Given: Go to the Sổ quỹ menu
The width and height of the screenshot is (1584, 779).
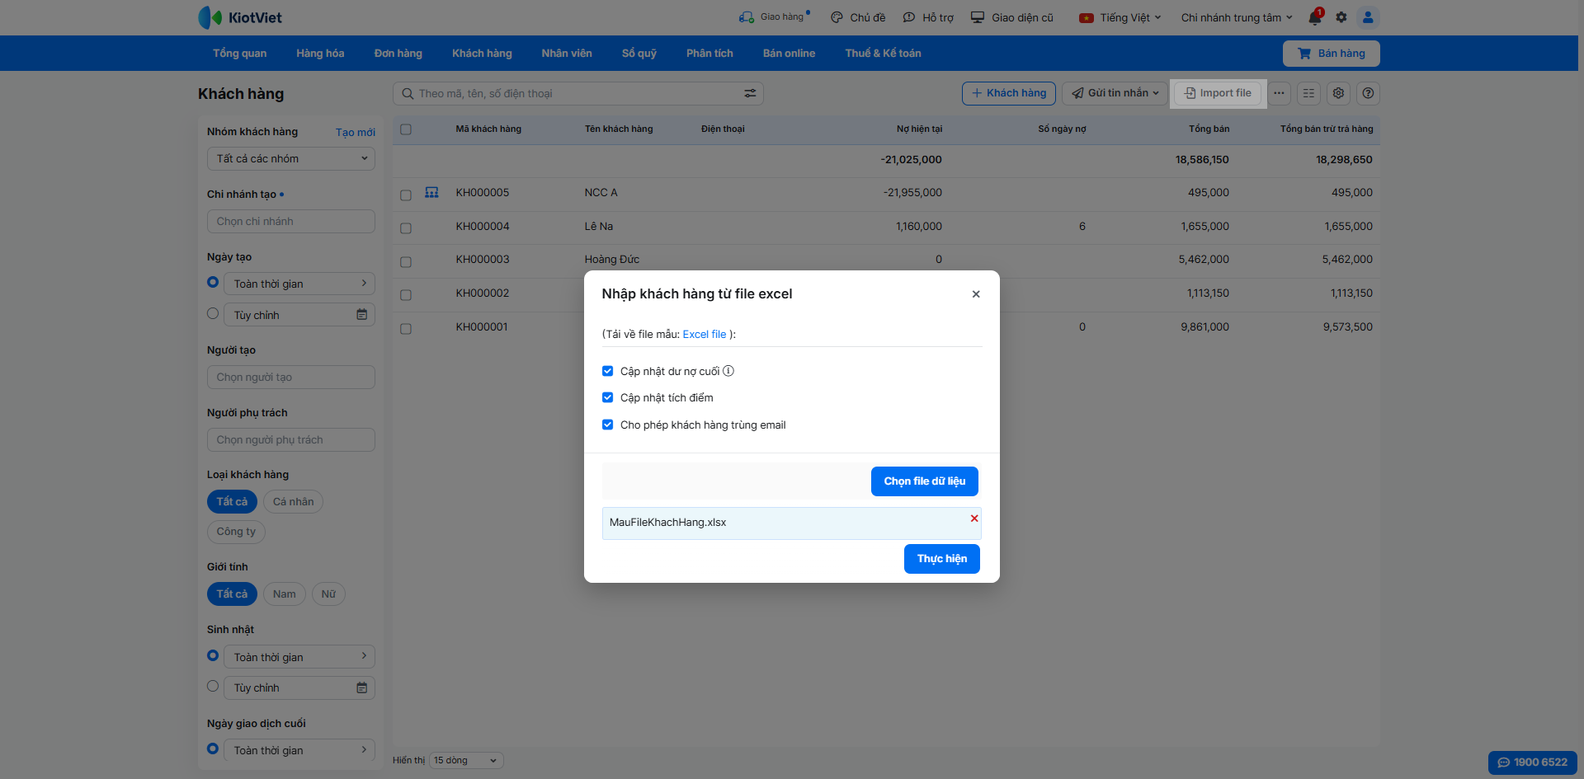Looking at the screenshot, I should coord(639,54).
